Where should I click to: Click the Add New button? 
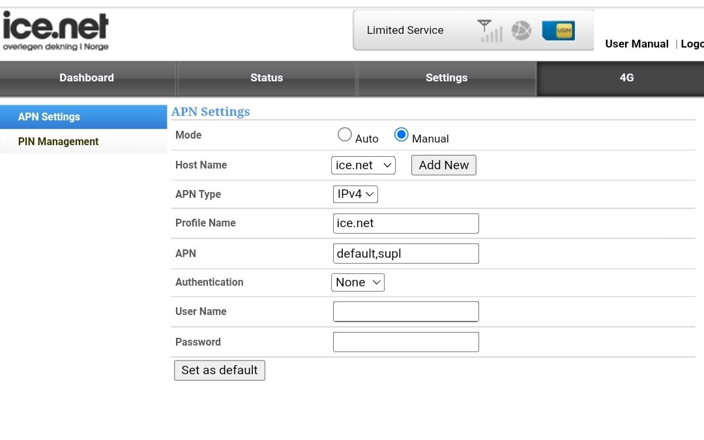[444, 165]
